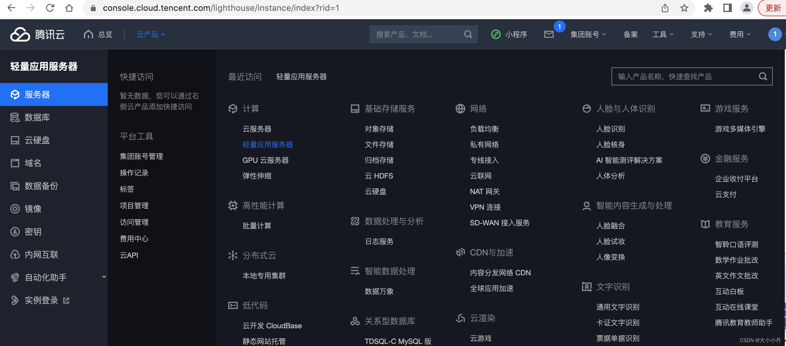The image size is (786, 346).
Task: Open 云服务器 product link
Action: [257, 129]
